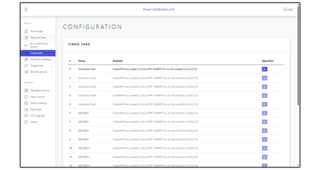321x170 pixels.
Task: Click the PDU device icon in header
Action: [x=285, y=9]
